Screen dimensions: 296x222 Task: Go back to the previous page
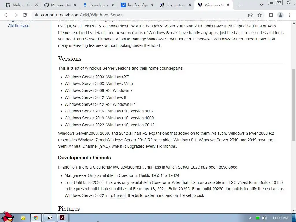[x=6, y=15]
